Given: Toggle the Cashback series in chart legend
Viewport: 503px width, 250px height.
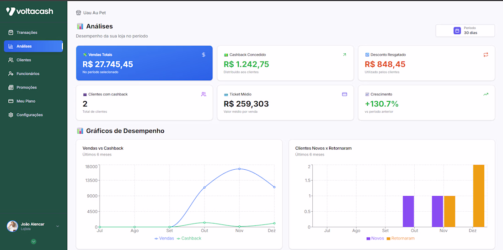Looking at the screenshot, I should point(189,238).
